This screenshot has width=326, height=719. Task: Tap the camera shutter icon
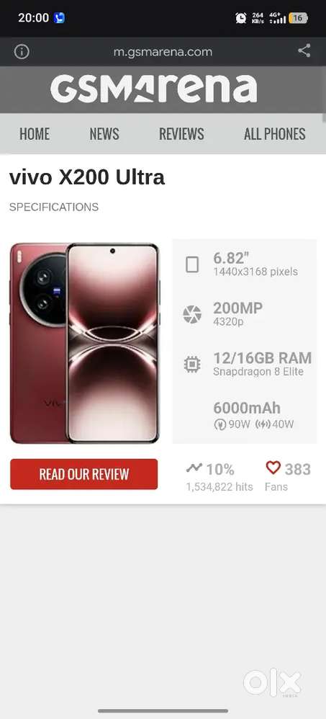(192, 315)
